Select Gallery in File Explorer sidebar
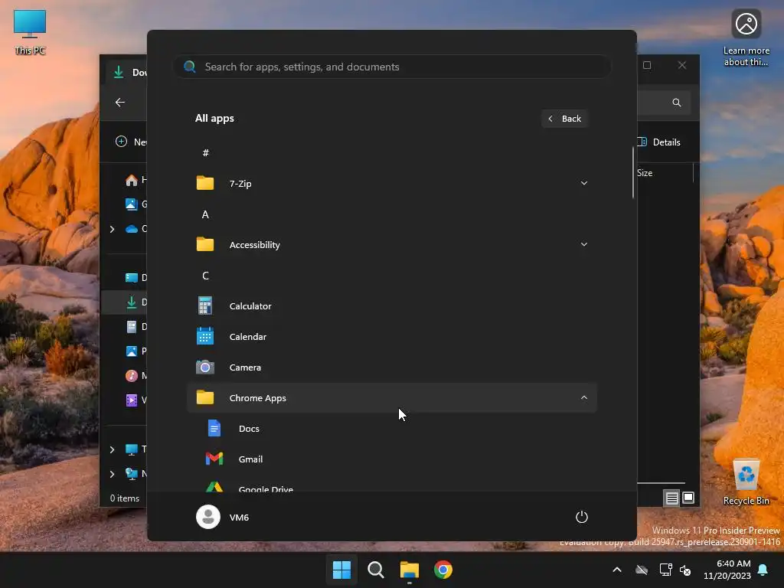Image resolution: width=784 pixels, height=588 pixels. tap(135, 204)
